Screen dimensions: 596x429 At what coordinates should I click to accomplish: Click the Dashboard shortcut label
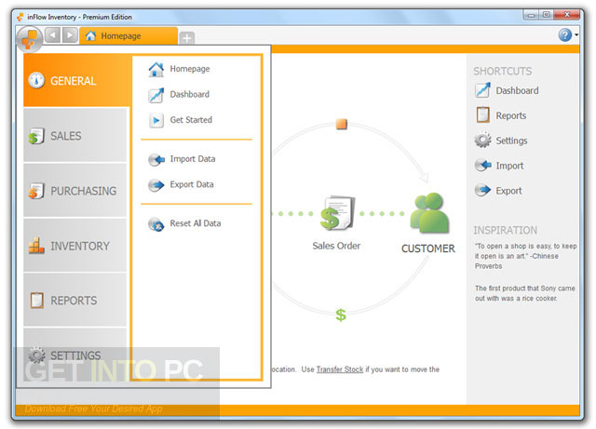pos(517,91)
